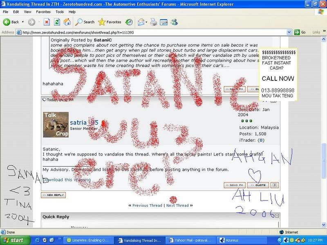Viewport: 327px width, 245px height.
Task: Click the Print icon in toolbar
Action: pos(155,22)
